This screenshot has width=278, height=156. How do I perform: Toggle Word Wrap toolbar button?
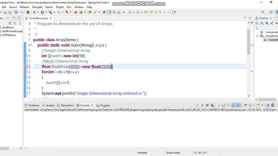(114, 12)
